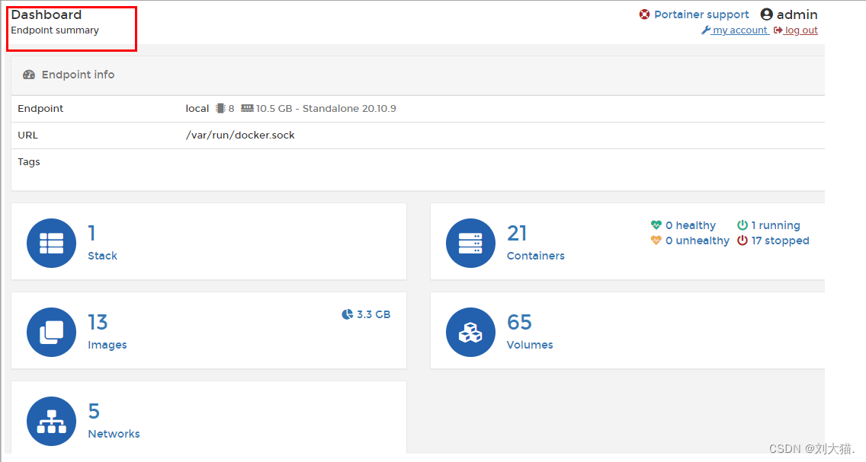Open the Stack label link

[103, 256]
